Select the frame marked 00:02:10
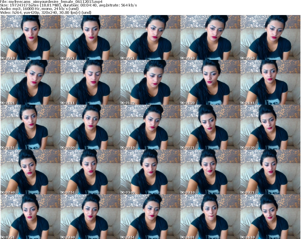The image size is (301, 239). (150, 127)
